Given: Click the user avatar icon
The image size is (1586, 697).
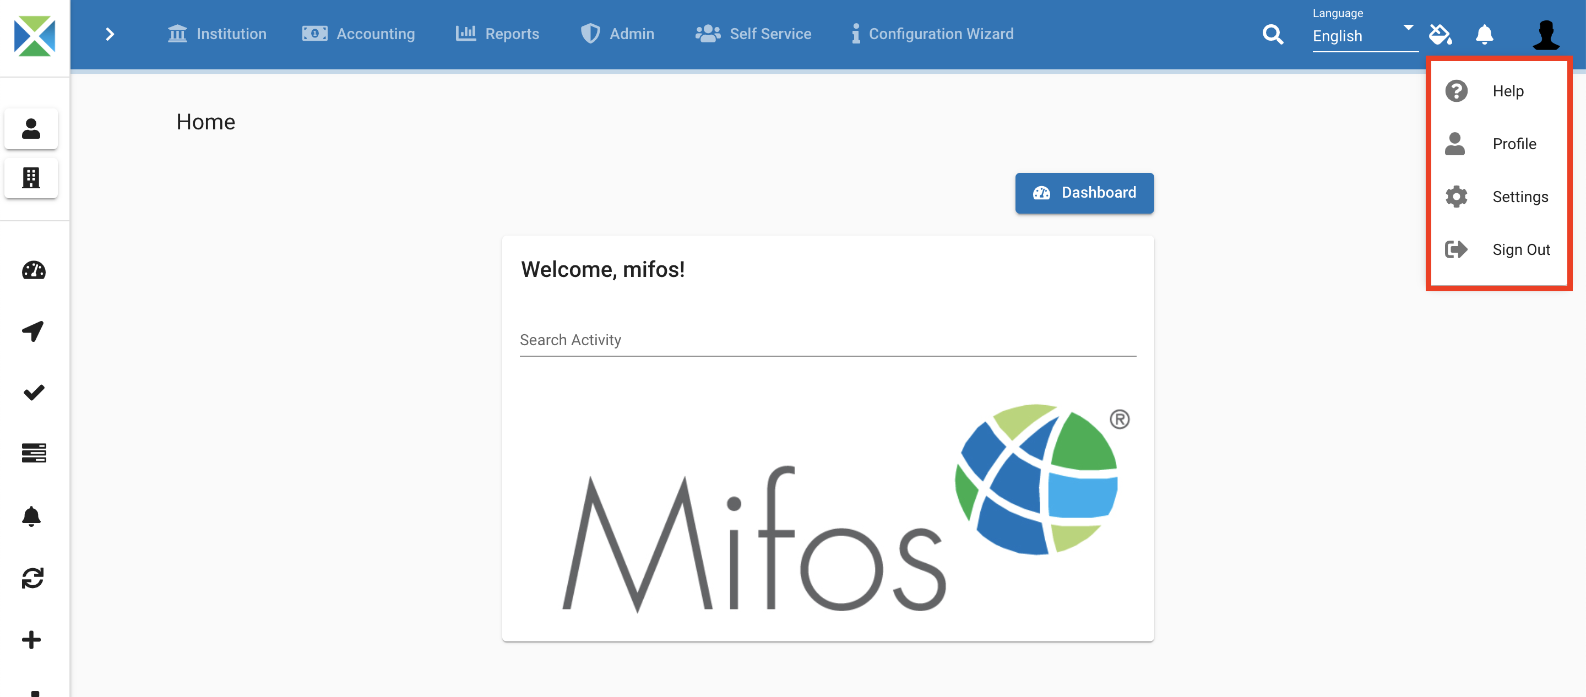Looking at the screenshot, I should point(1545,35).
